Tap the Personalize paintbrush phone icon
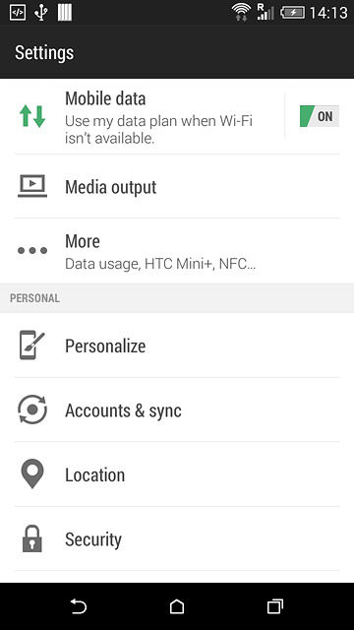The image size is (354, 630). point(32,346)
